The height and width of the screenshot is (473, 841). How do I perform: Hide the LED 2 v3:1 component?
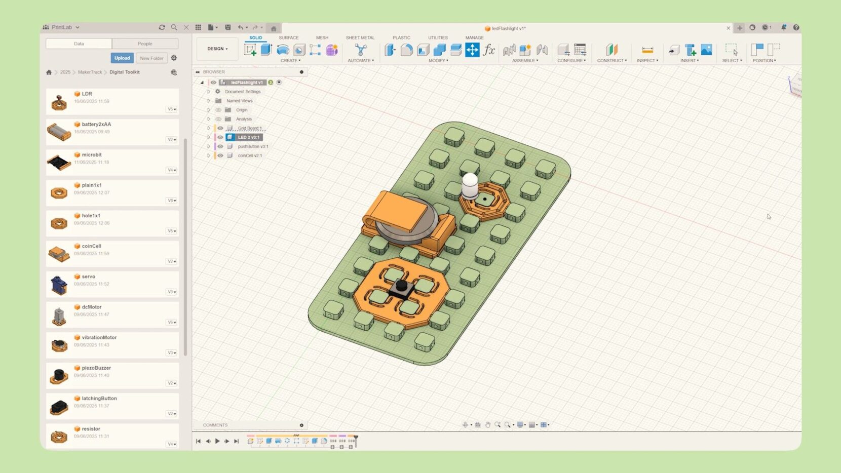click(x=220, y=137)
